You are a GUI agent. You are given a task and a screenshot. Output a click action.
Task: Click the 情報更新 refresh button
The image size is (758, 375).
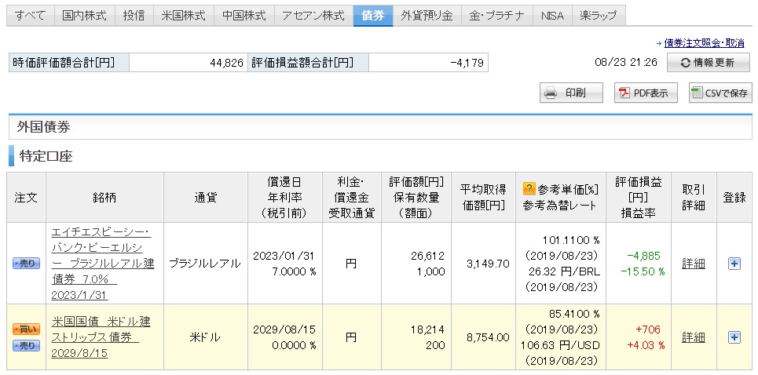[x=709, y=62]
